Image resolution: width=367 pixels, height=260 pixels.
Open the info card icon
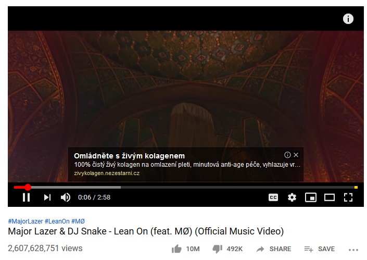click(348, 19)
